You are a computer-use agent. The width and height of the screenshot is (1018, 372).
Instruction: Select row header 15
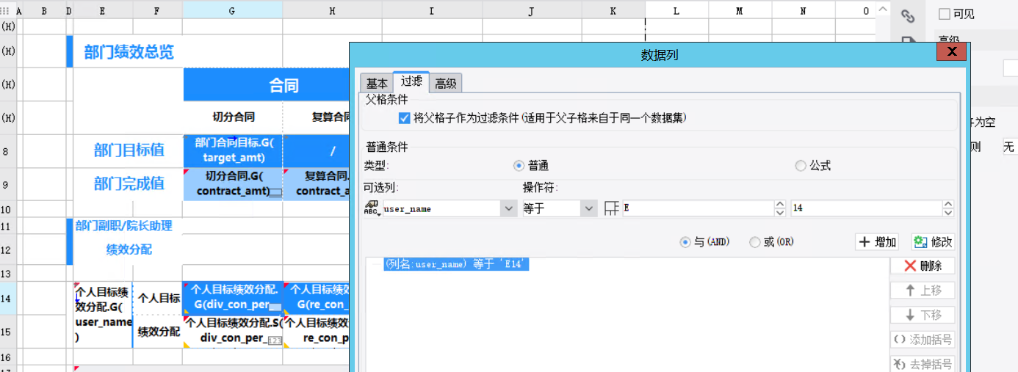click(x=8, y=332)
